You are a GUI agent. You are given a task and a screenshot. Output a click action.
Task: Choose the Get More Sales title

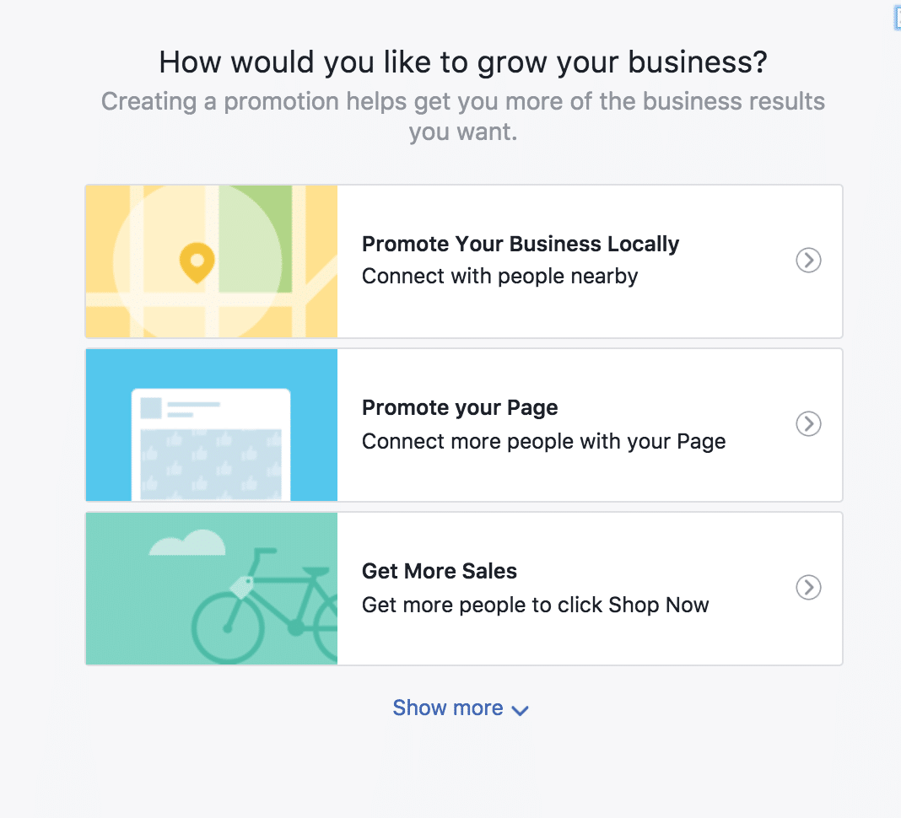click(440, 571)
